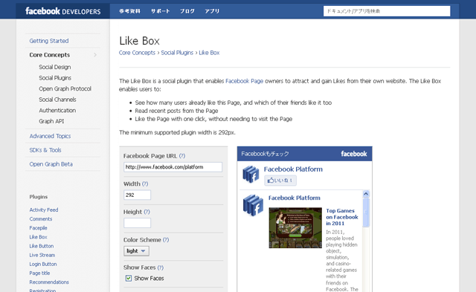Open Graph API sidebar item

51,121
